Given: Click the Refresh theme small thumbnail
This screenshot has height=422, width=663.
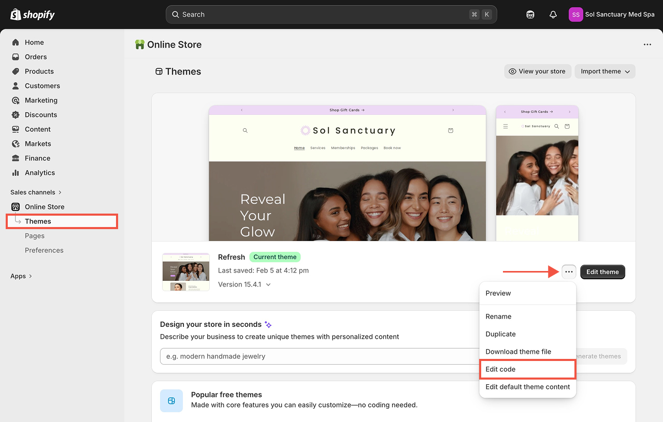Looking at the screenshot, I should pyautogui.click(x=186, y=272).
